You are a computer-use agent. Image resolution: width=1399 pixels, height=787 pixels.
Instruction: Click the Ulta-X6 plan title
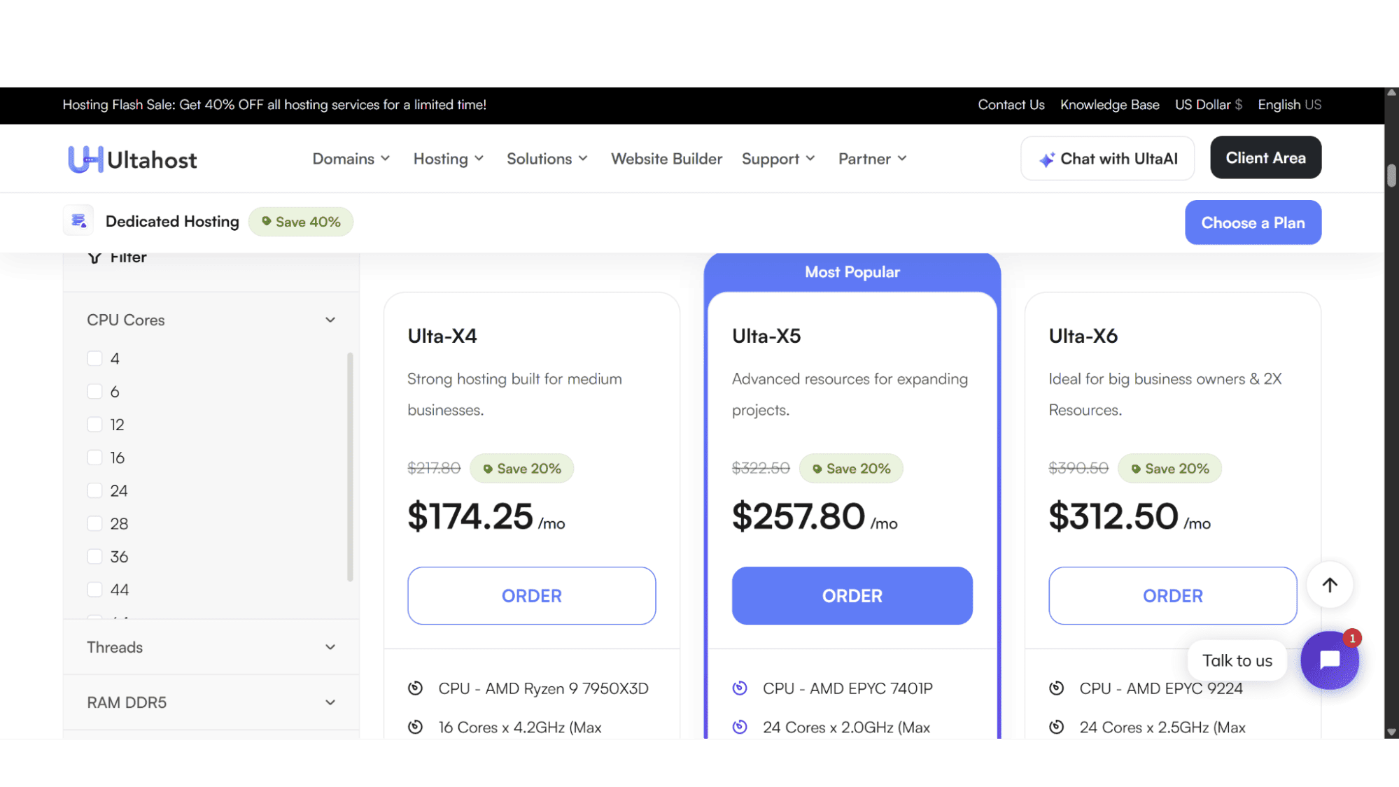pyautogui.click(x=1083, y=336)
